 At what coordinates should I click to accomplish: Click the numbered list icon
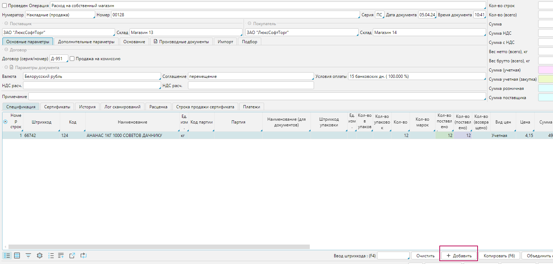point(51,256)
